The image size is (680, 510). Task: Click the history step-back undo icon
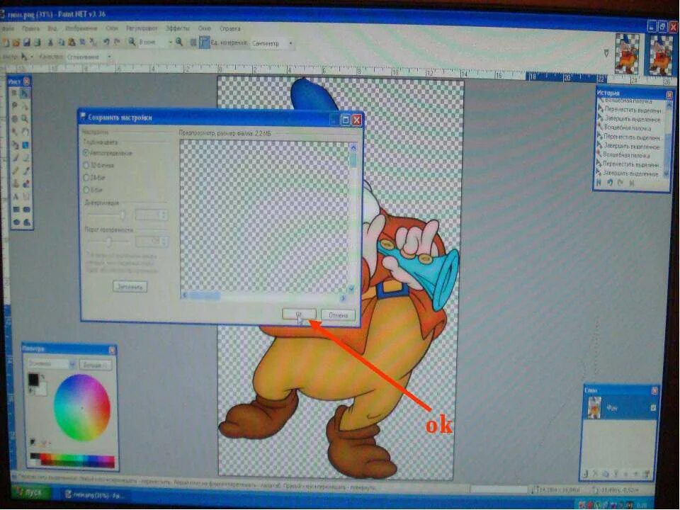609,183
